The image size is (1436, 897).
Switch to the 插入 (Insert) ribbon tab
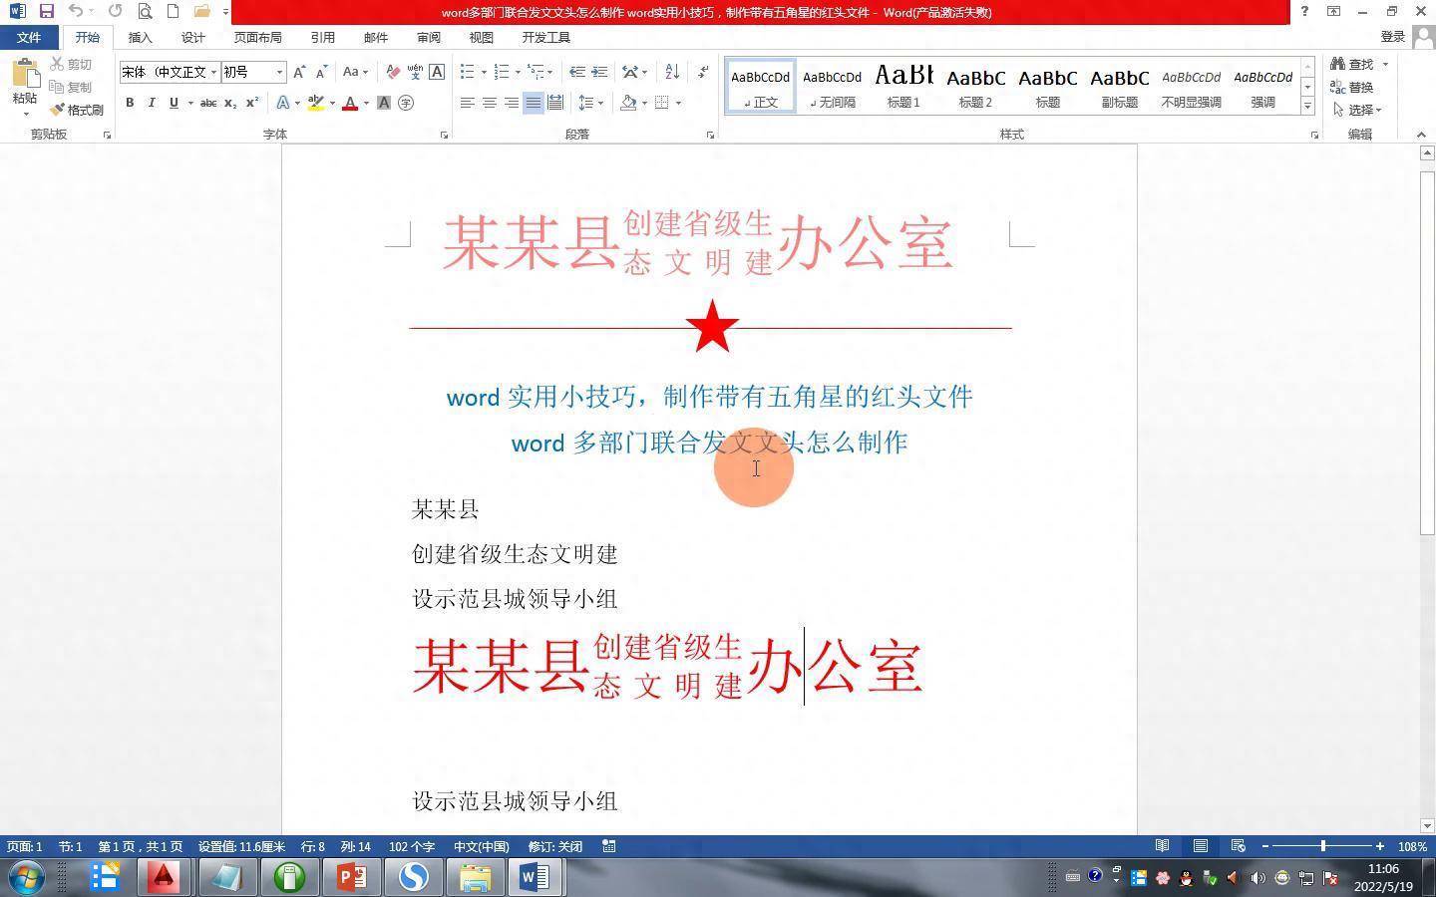(139, 37)
